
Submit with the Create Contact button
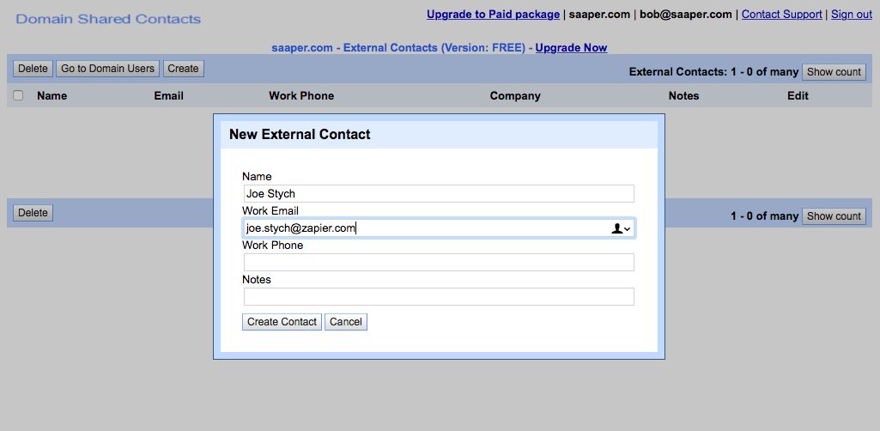click(282, 322)
